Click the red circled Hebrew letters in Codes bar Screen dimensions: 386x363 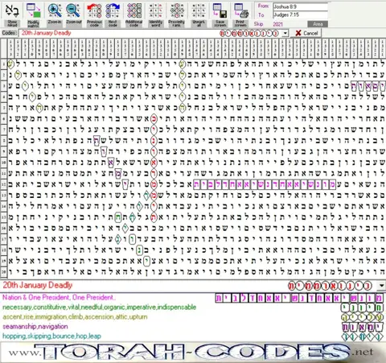point(249,33)
